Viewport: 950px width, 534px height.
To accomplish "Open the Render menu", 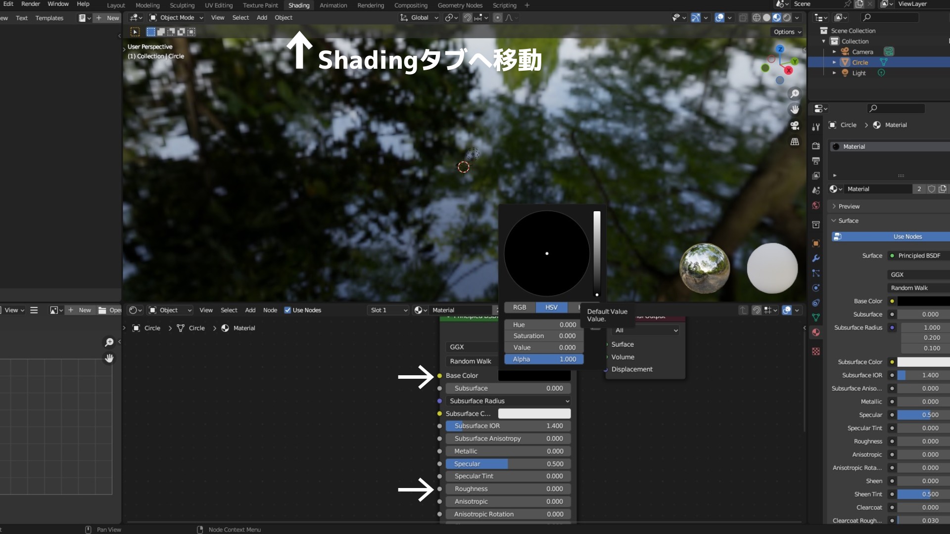I will pos(30,4).
